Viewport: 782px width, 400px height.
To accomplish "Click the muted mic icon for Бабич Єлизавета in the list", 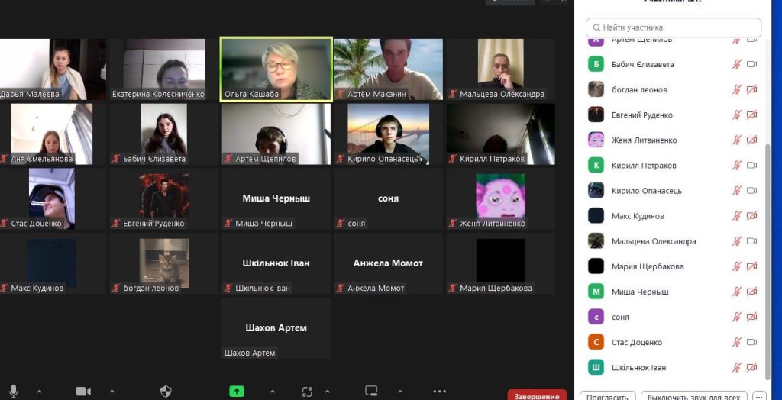I will point(737,64).
